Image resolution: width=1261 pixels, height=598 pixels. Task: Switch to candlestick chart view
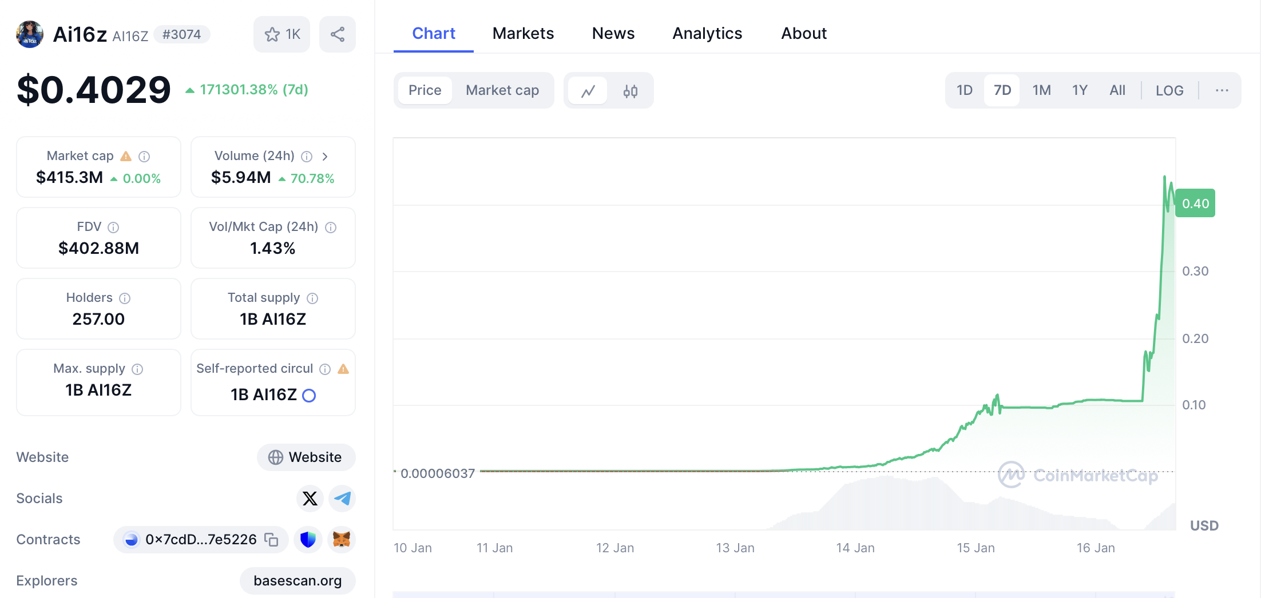[630, 90]
